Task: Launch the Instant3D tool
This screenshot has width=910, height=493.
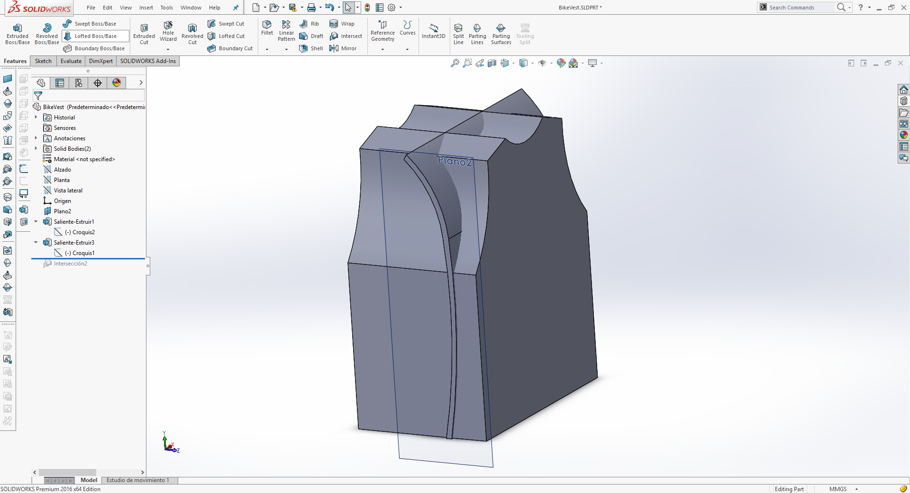Action: (434, 31)
